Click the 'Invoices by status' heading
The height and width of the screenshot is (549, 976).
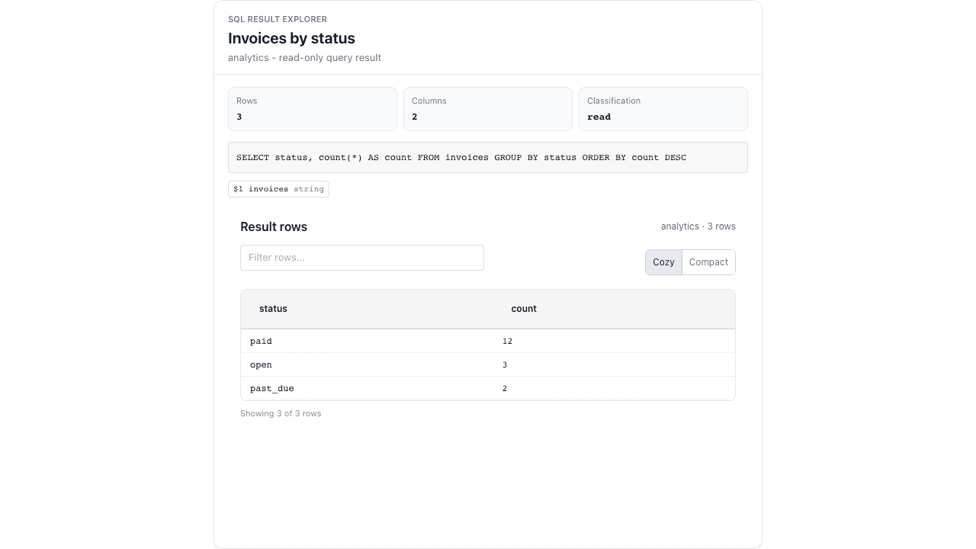pyautogui.click(x=291, y=38)
